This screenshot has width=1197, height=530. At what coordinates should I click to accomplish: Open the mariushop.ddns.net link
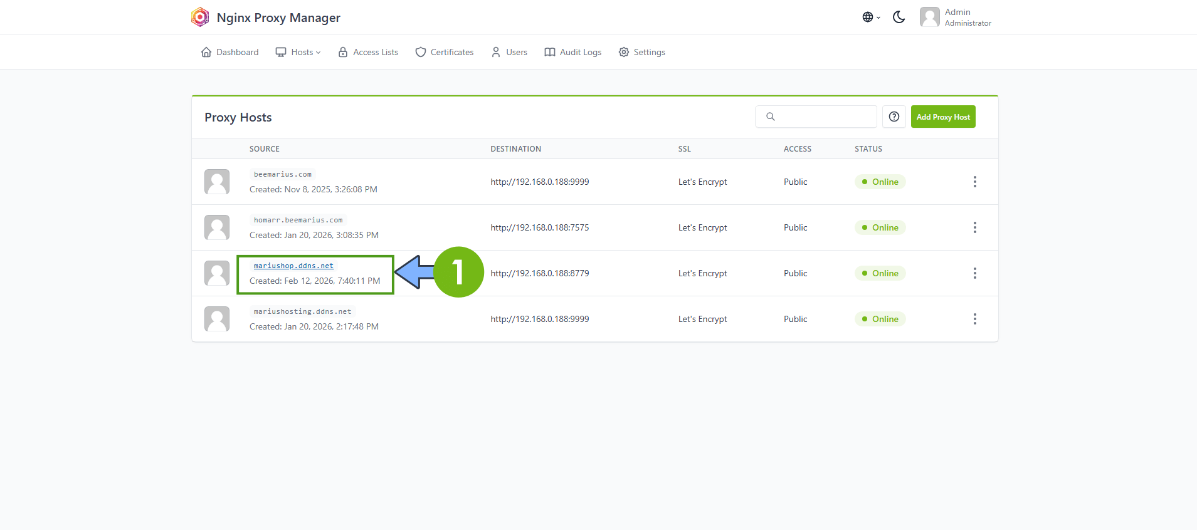(293, 266)
